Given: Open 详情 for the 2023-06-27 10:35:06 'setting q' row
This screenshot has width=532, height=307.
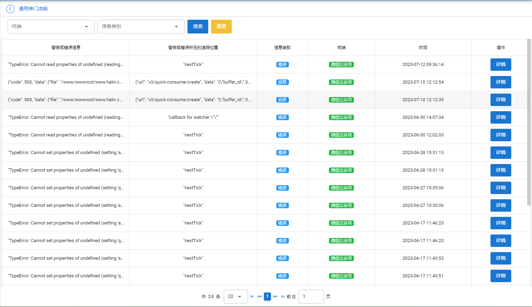Looking at the screenshot, I should [501, 188].
